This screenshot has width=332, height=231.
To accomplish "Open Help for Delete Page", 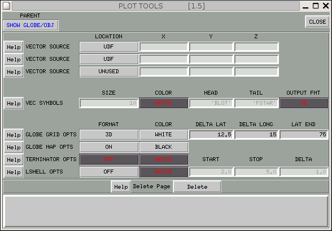I will pos(121,186).
